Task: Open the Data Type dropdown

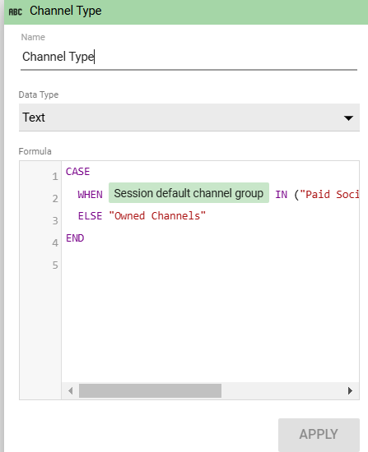Action: pos(189,118)
